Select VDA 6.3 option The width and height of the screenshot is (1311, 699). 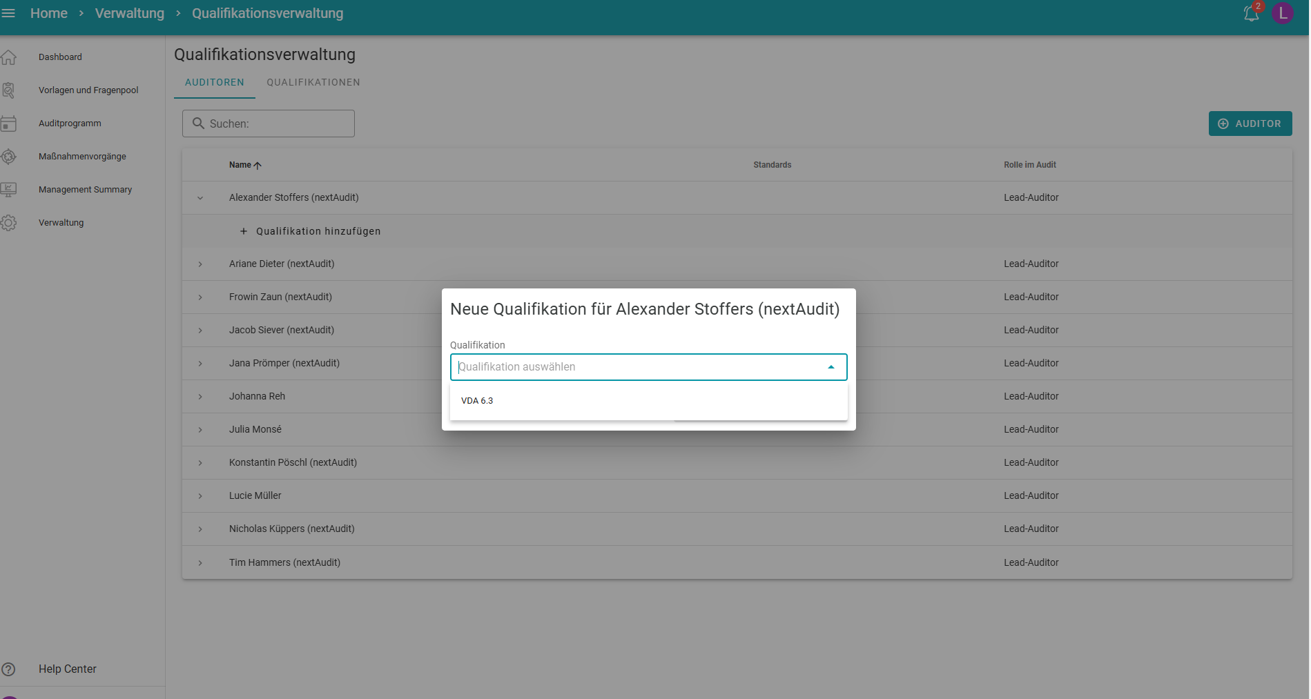click(477, 401)
